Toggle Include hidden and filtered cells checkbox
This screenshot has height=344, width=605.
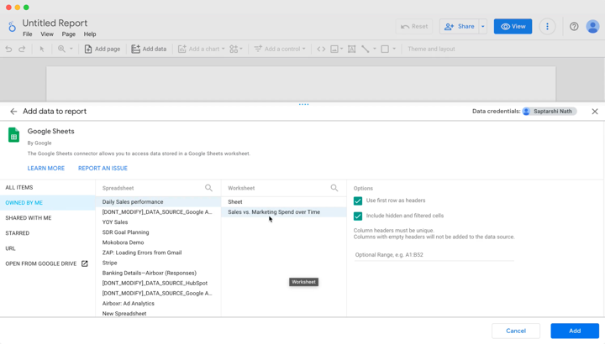tap(358, 216)
